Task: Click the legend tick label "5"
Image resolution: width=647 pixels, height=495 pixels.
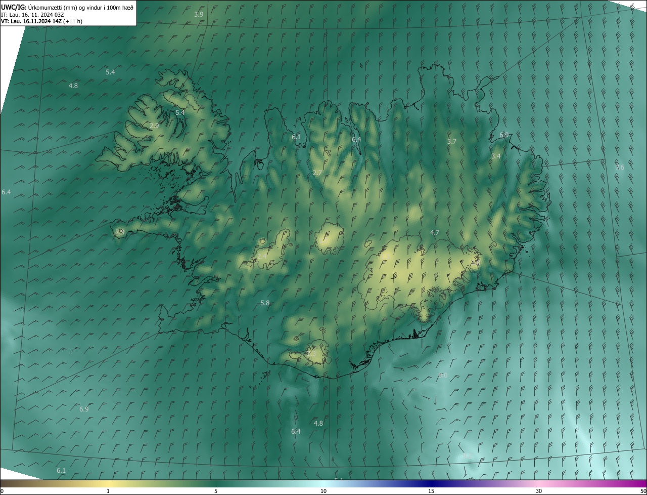Action: coord(216,491)
